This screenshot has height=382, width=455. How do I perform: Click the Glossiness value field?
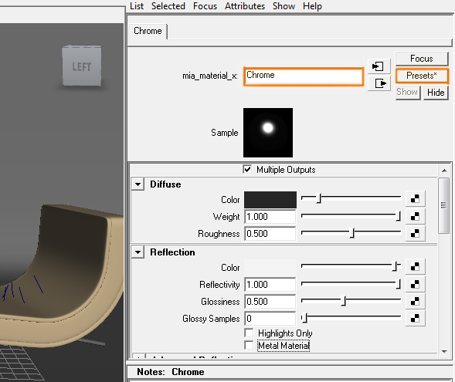(x=270, y=302)
